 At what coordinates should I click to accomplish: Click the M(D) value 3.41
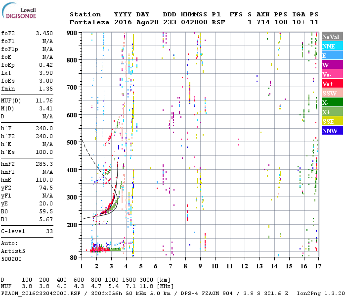(46, 108)
